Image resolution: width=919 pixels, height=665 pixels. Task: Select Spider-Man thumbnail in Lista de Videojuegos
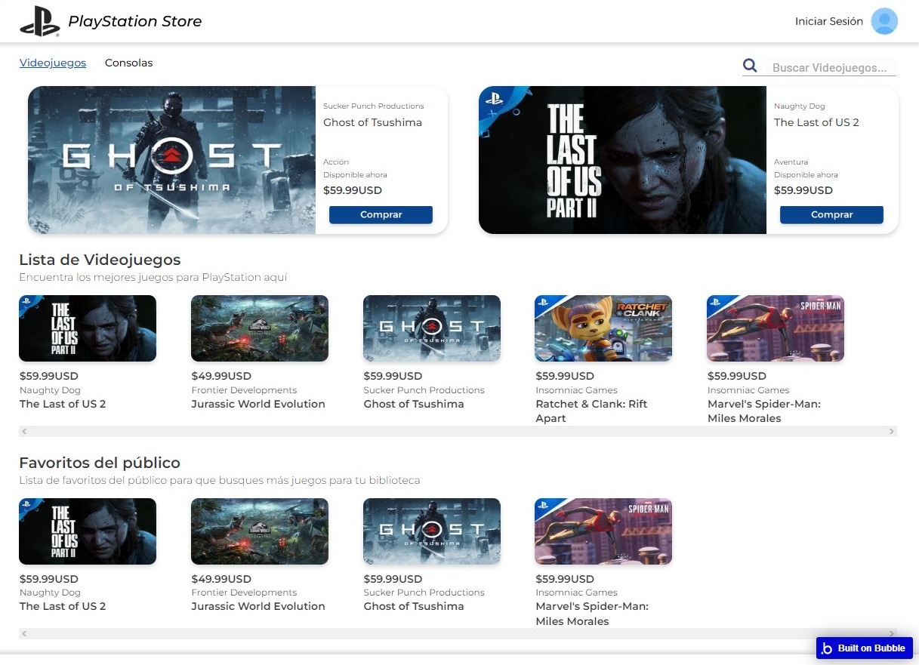(x=776, y=328)
